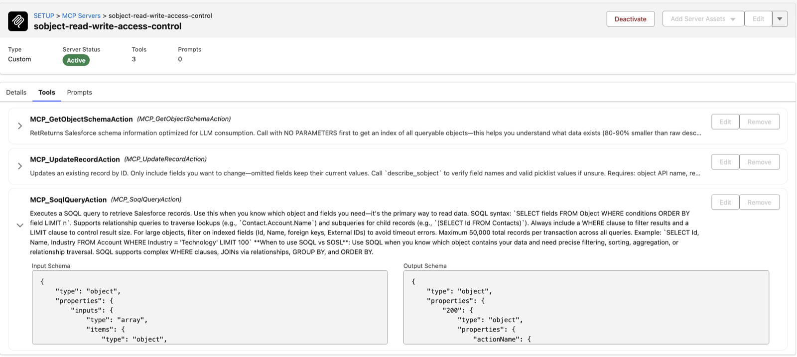Click the Type value 'Custom'

pyautogui.click(x=19, y=59)
